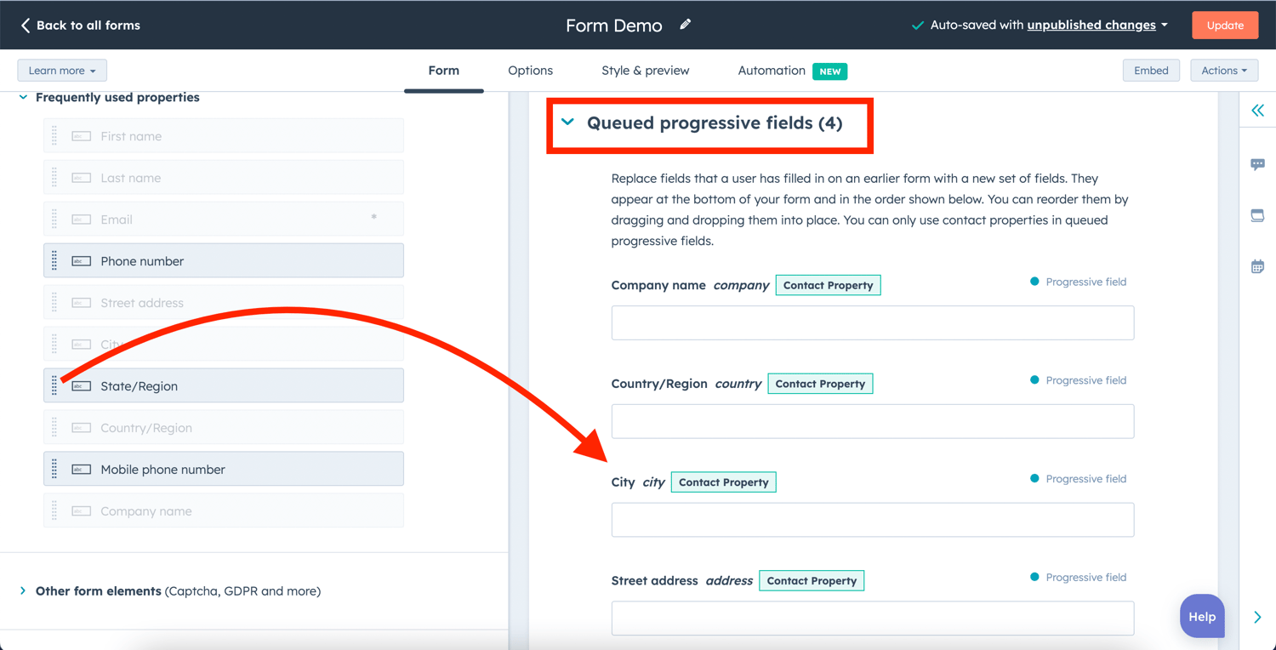1276x650 pixels.
Task: Click the Update button
Action: point(1224,25)
